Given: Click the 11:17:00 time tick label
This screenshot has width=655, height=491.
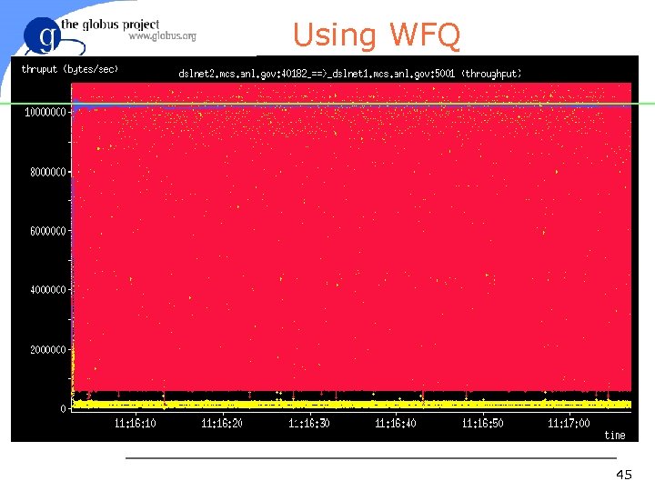Looking at the screenshot, I should click(569, 424).
